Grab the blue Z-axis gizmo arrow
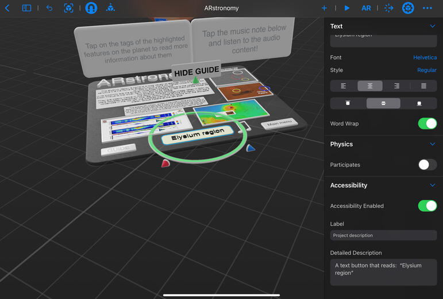 tap(250, 148)
